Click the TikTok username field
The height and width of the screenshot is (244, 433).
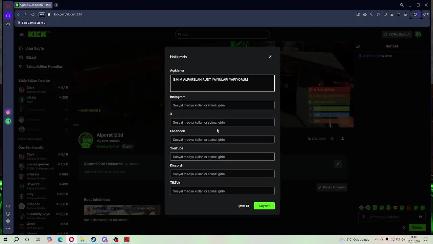point(222,191)
